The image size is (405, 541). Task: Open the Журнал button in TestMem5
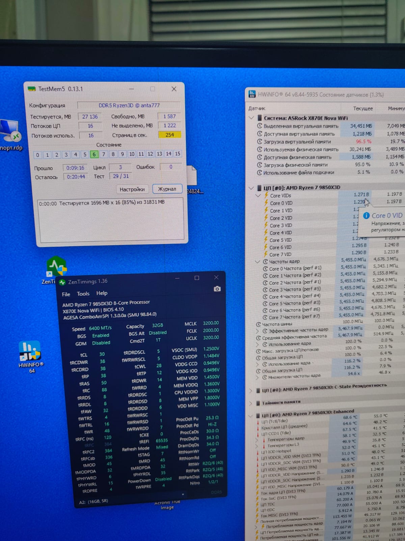[167, 189]
